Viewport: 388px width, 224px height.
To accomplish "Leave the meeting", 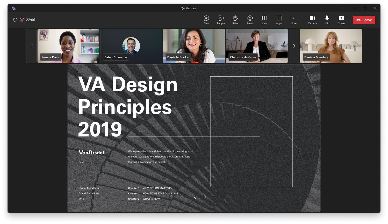I will [364, 20].
